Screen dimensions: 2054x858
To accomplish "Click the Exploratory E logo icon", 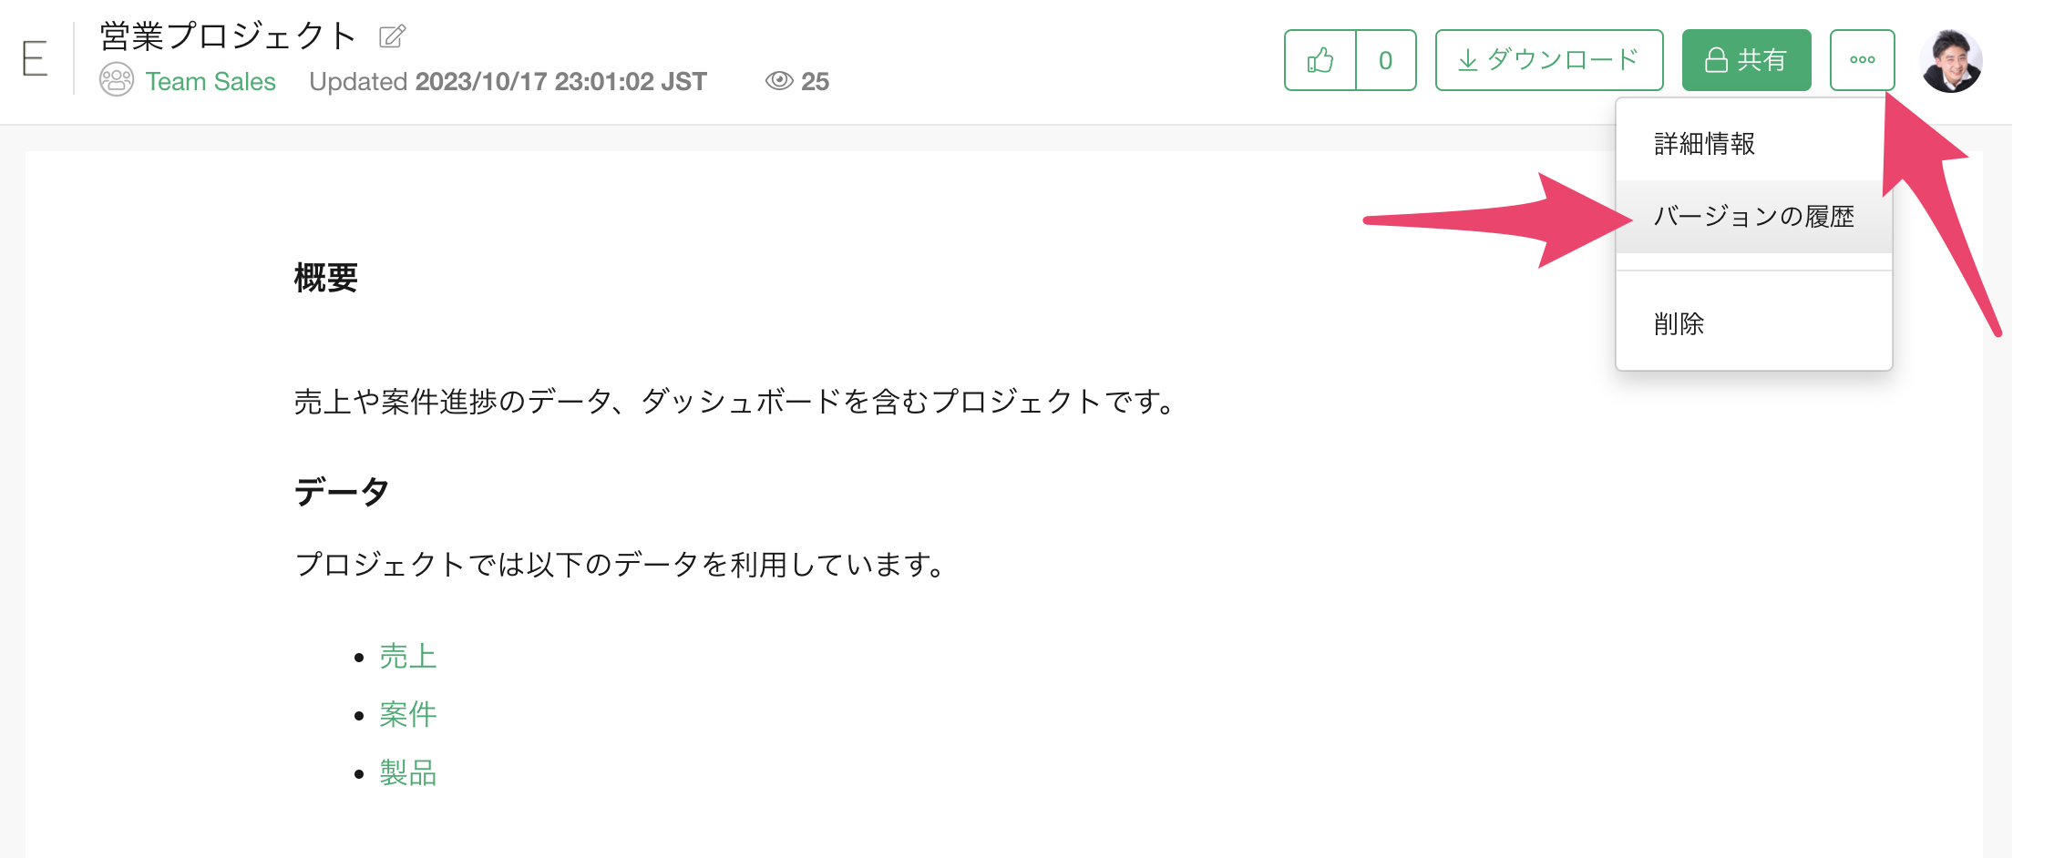I will click(x=35, y=59).
